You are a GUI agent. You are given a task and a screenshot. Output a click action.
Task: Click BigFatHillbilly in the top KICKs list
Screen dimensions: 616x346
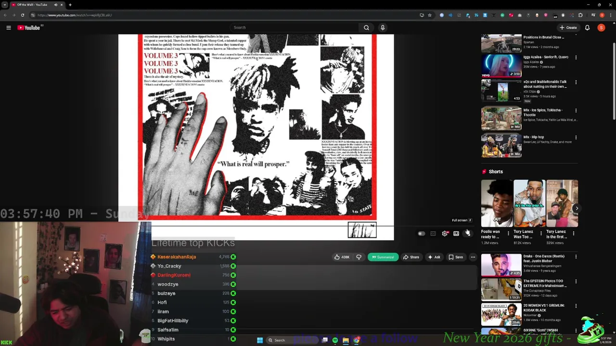click(173, 321)
